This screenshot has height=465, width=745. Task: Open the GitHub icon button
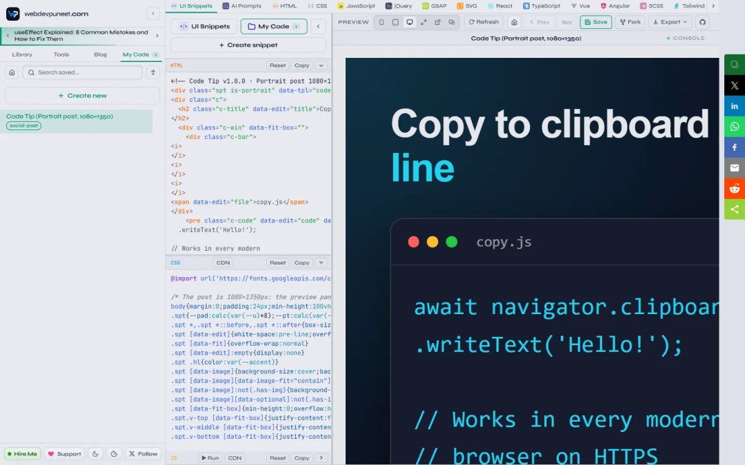tap(702, 22)
